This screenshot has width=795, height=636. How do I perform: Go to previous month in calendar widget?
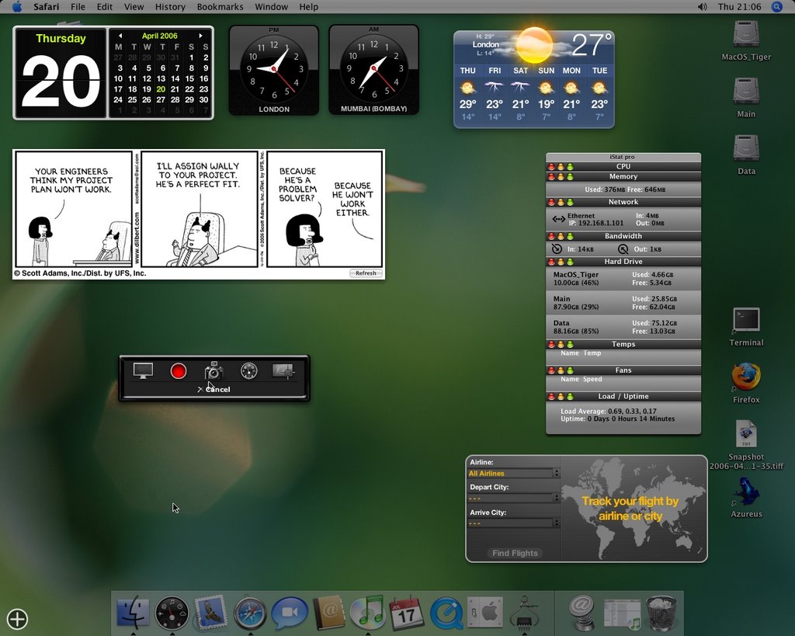(120, 36)
